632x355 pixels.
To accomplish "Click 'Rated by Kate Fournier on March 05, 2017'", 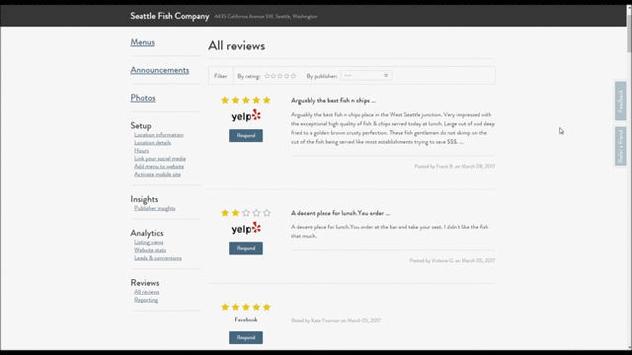I will coord(336,320).
